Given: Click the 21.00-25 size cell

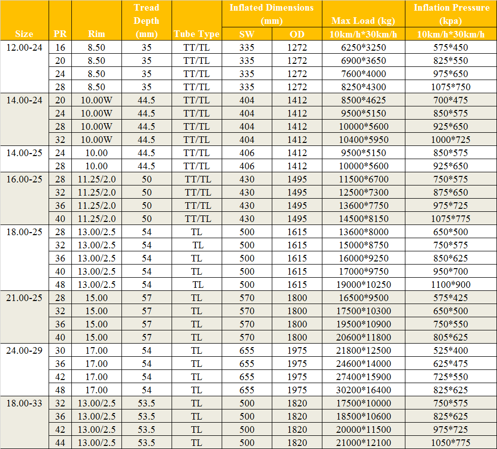Looking at the screenshot, I should 24,297.
